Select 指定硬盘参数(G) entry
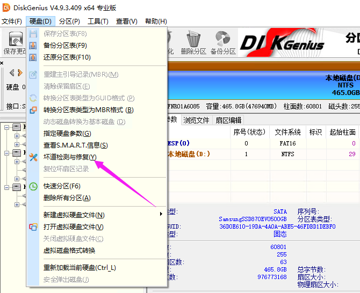360x293 pixels. point(97,134)
